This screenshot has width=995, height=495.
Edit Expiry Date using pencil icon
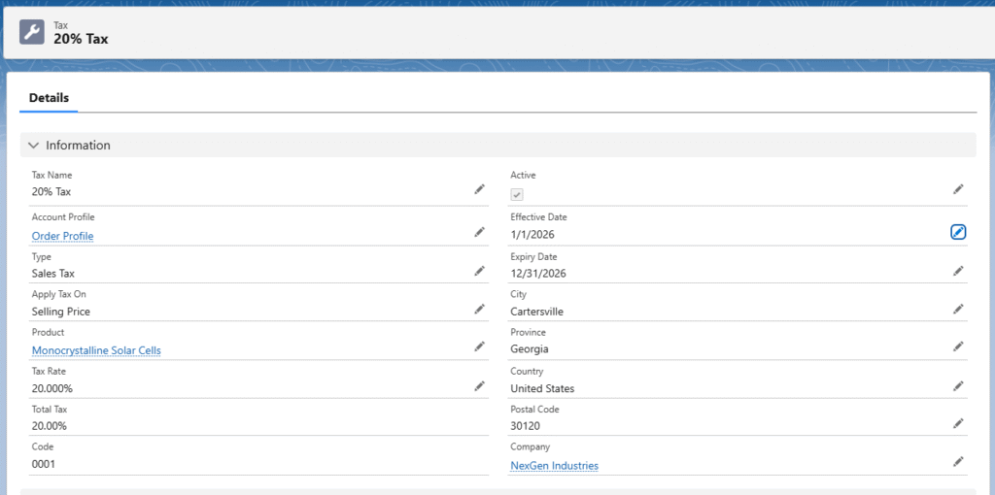coord(958,271)
